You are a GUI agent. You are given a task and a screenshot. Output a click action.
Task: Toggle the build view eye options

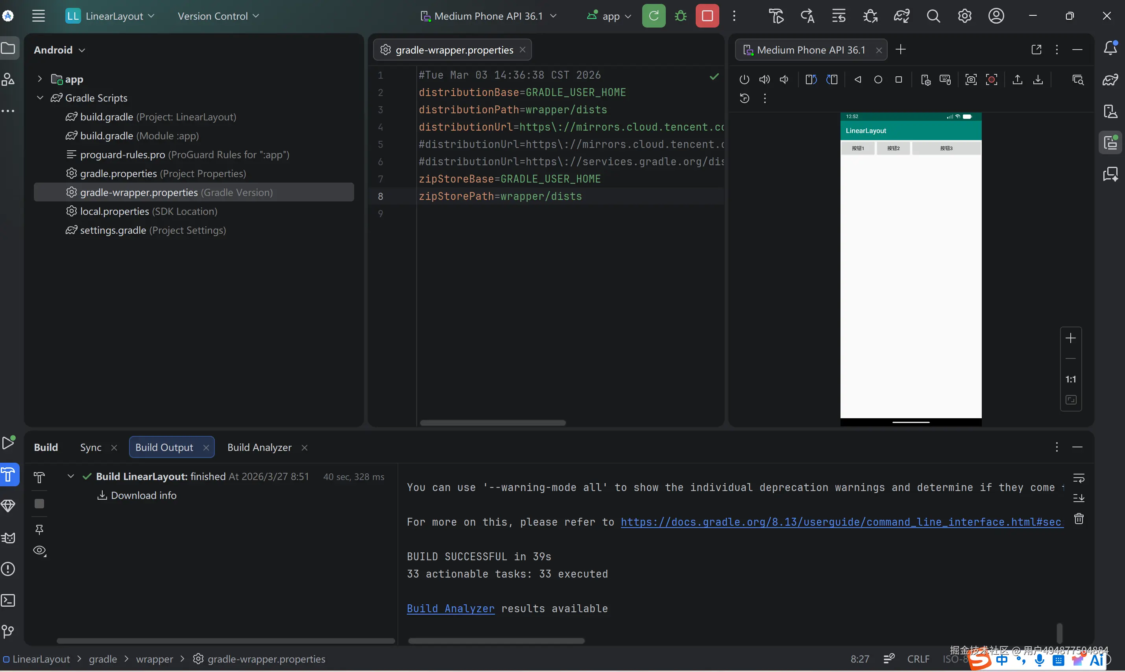(x=40, y=551)
